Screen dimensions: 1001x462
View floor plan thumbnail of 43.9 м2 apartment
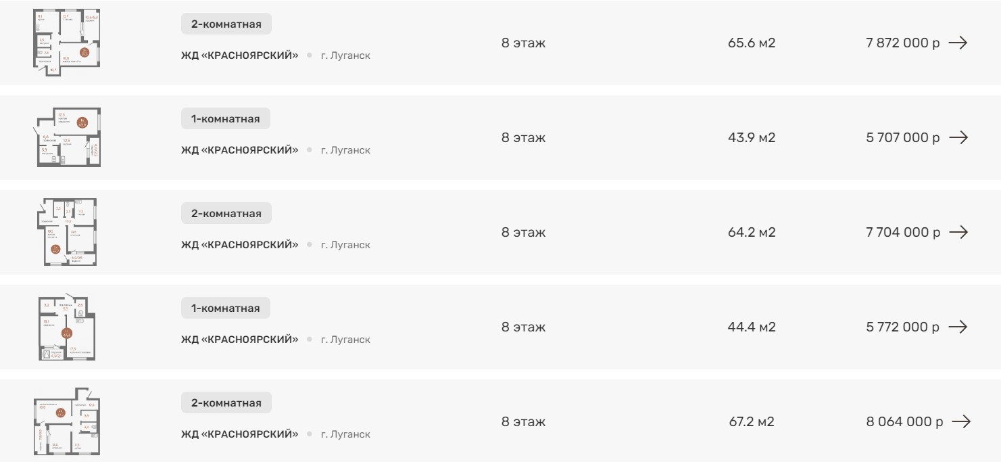click(68, 137)
